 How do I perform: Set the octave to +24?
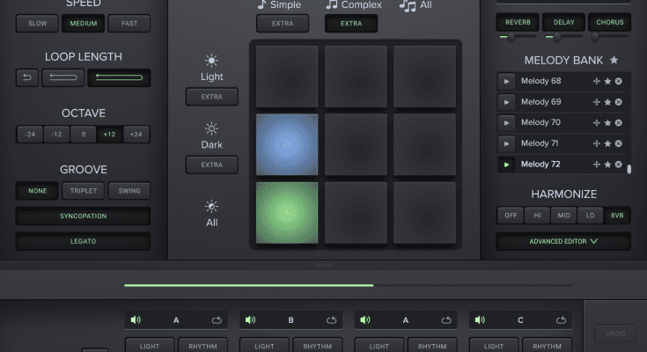pyautogui.click(x=136, y=135)
